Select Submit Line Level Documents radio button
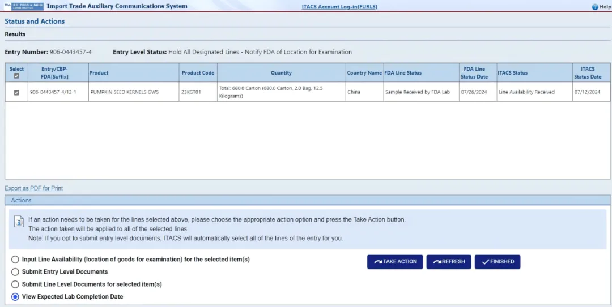The image size is (612, 307). pyautogui.click(x=15, y=284)
